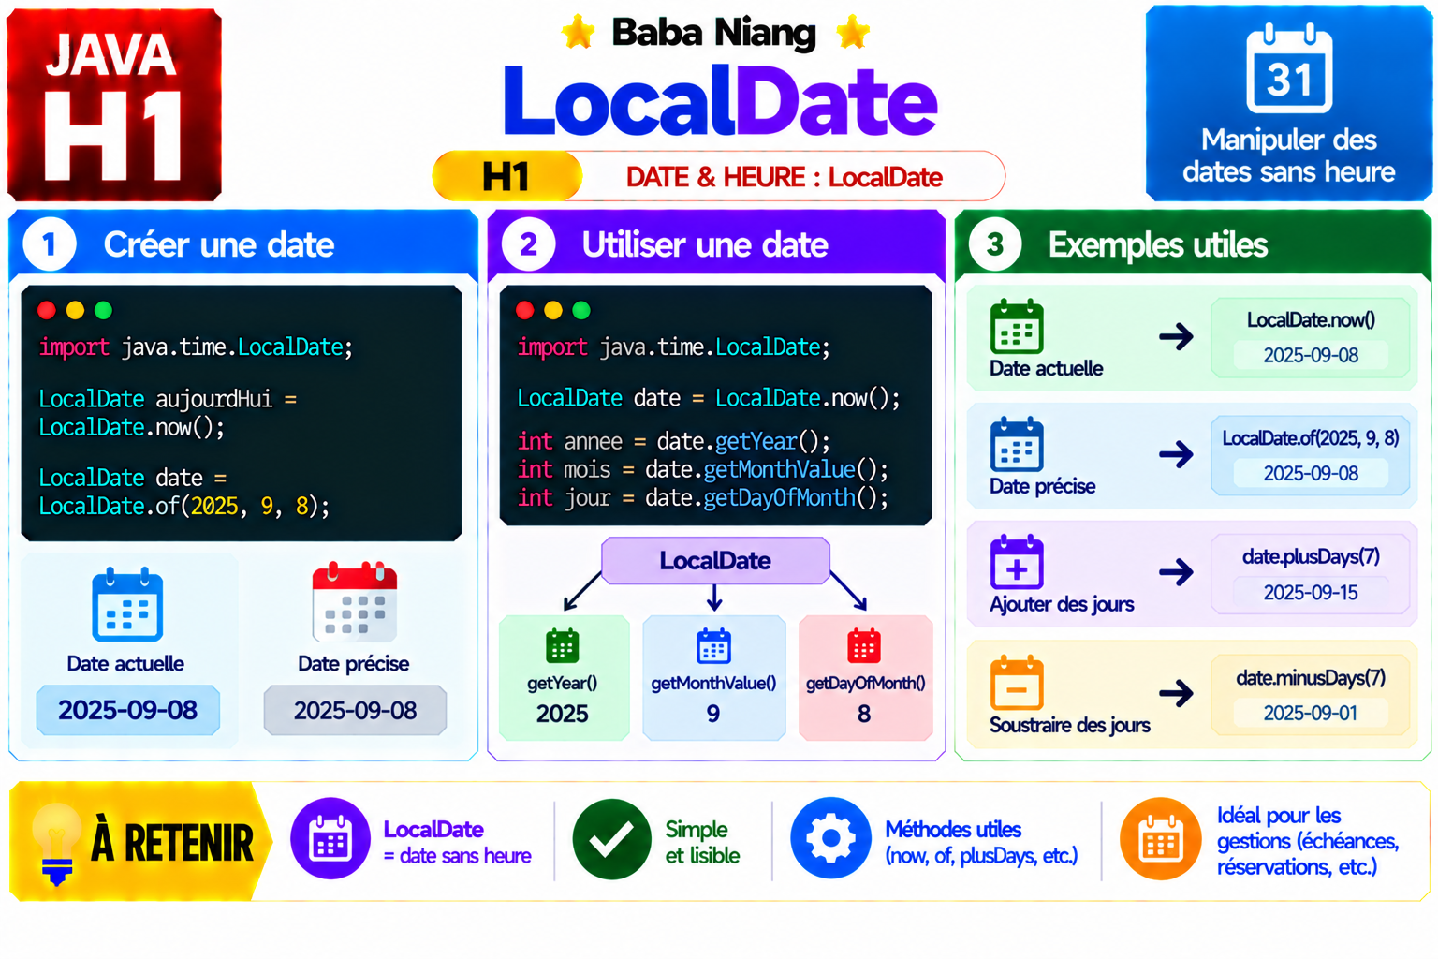Click the LocalDate.now() result card

pyautogui.click(x=1311, y=337)
